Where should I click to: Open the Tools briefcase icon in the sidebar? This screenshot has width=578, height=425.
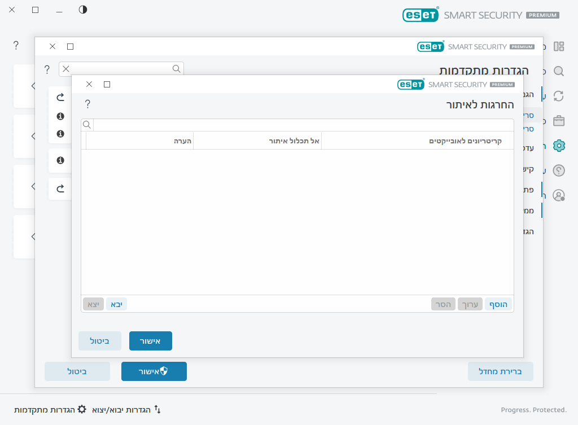coord(559,121)
